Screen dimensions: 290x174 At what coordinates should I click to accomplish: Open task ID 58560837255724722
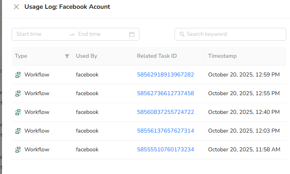click(165, 112)
